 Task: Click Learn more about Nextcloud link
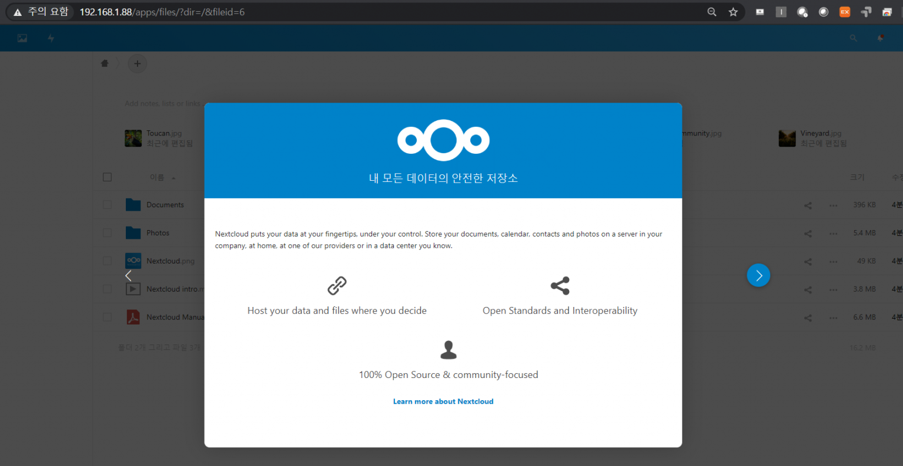click(x=443, y=401)
